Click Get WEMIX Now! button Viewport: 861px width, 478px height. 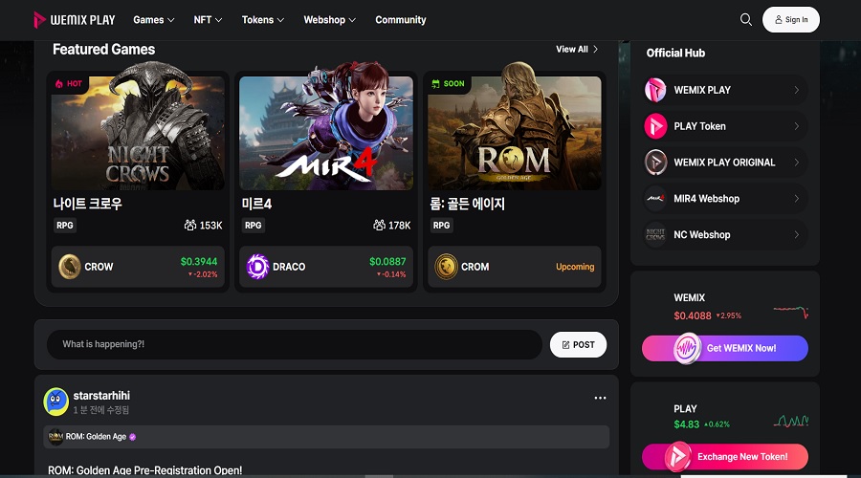725,348
